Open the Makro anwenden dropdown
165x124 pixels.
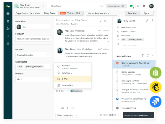coord(67,115)
